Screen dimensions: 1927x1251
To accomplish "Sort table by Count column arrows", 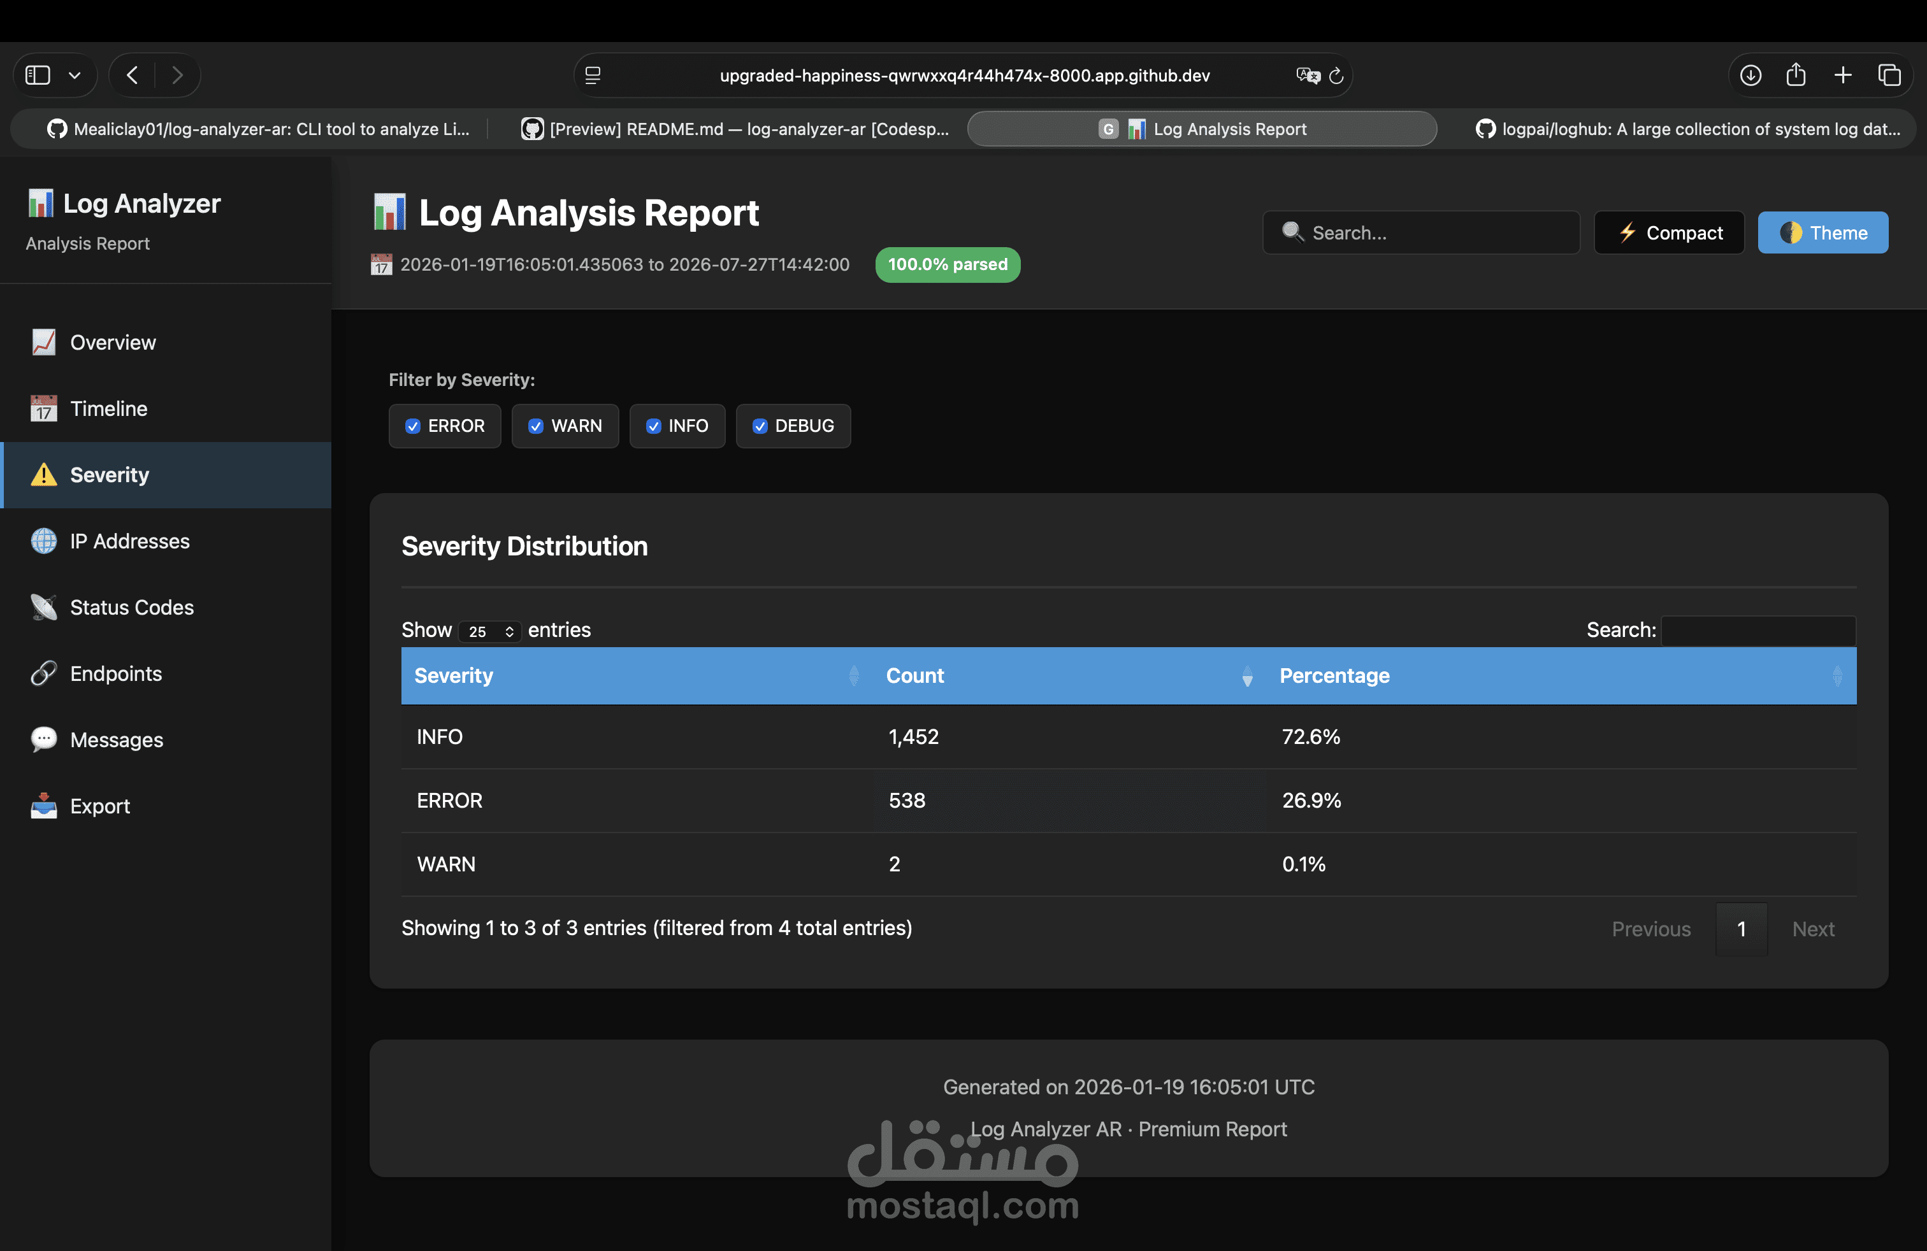I will click(x=1247, y=676).
